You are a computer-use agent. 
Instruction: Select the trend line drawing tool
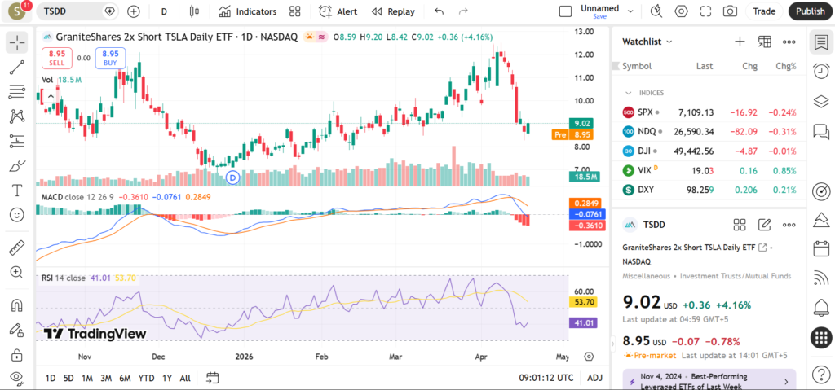tap(16, 68)
